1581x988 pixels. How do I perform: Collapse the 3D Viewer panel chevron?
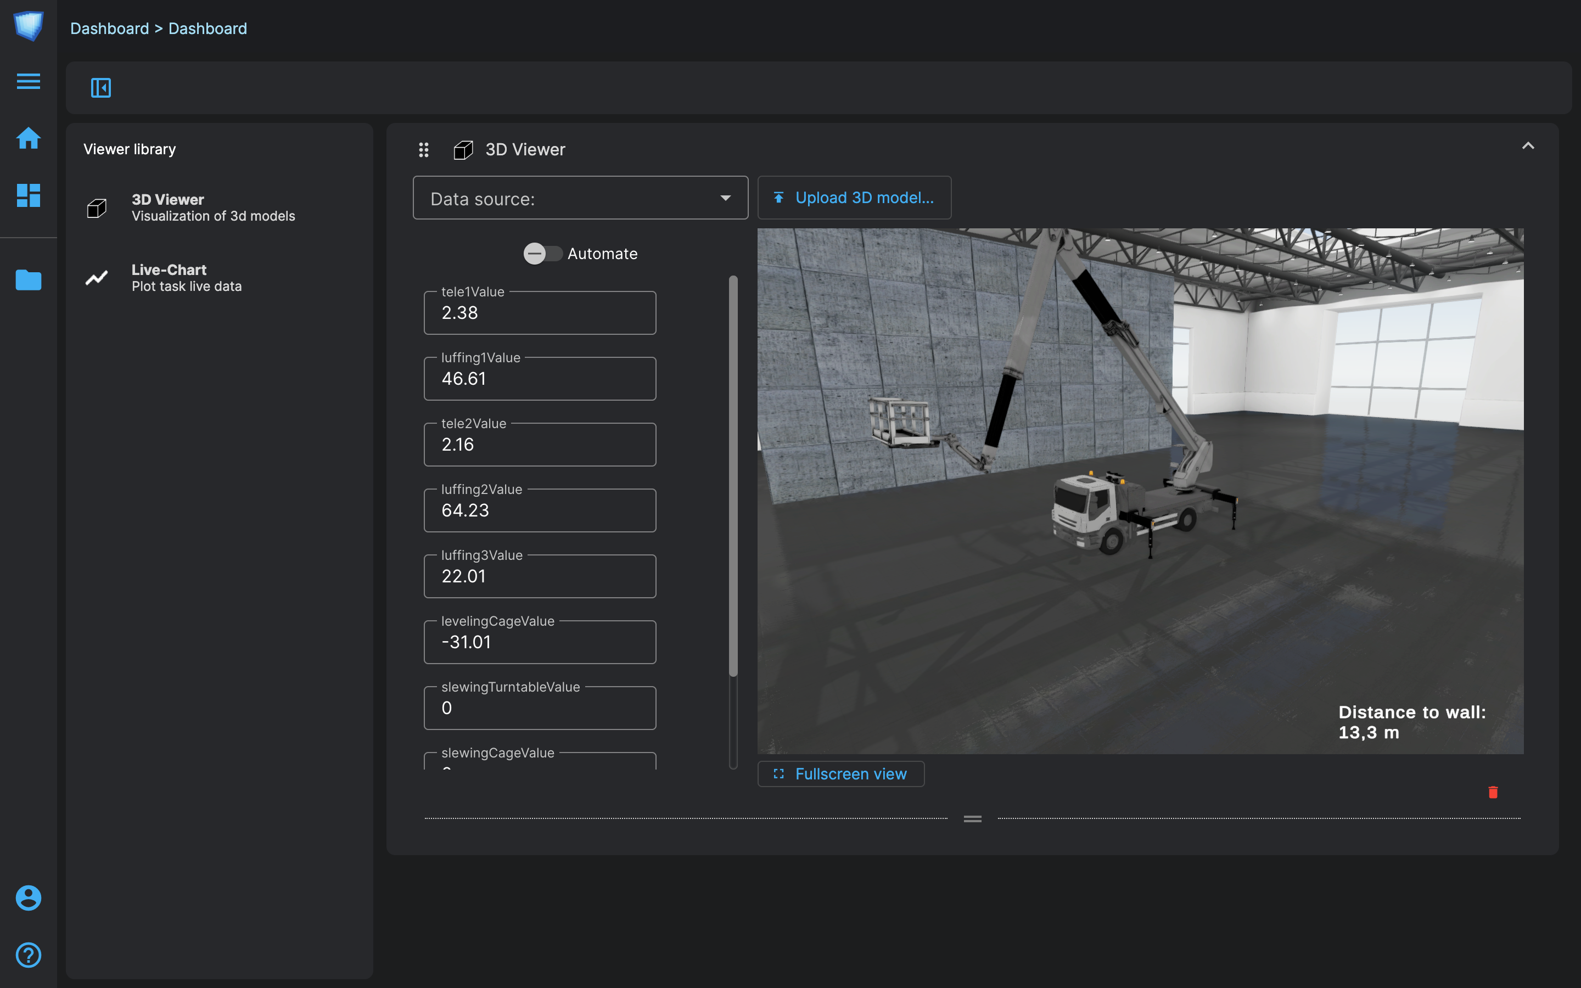click(x=1527, y=145)
